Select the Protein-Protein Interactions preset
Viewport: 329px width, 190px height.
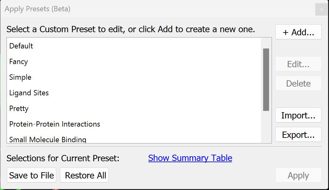[x=55, y=124]
